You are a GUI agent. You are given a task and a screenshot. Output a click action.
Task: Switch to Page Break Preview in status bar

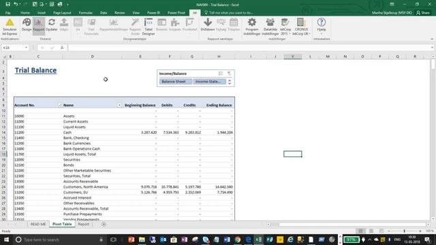pyautogui.click(x=381, y=231)
